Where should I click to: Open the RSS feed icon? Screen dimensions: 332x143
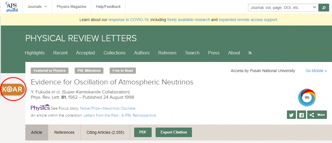250,53
